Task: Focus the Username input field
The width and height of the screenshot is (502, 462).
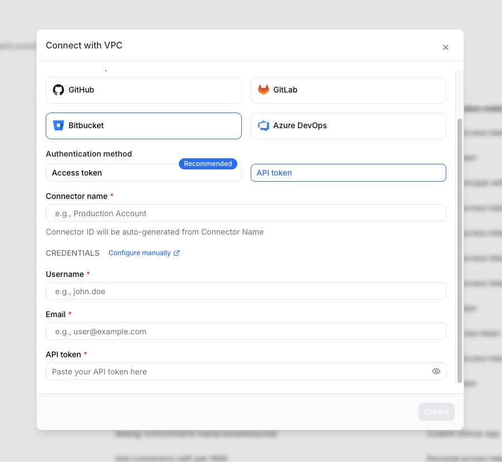Action: pyautogui.click(x=246, y=291)
